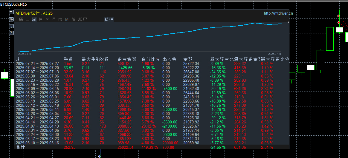Image resolution: width=348 pixels, height=158 pixels.
Task: Click the '√' checkmark icon
Action: pos(11,26)
